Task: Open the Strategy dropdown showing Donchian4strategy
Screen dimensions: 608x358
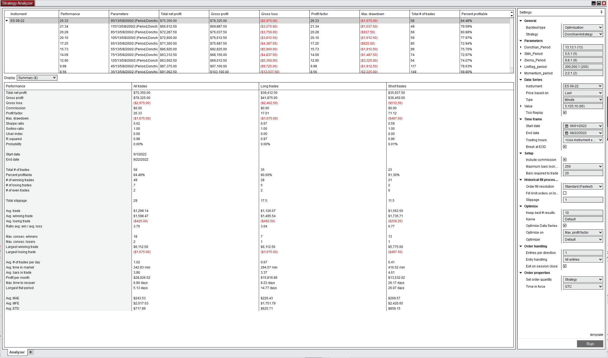Action: (583, 34)
